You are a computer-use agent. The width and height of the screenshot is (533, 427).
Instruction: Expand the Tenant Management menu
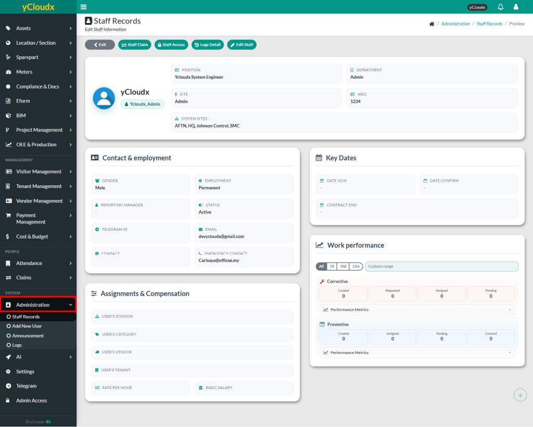(x=38, y=186)
